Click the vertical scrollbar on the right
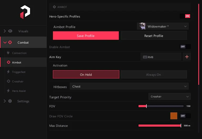This screenshot has height=139, width=202. [x=199, y=44]
